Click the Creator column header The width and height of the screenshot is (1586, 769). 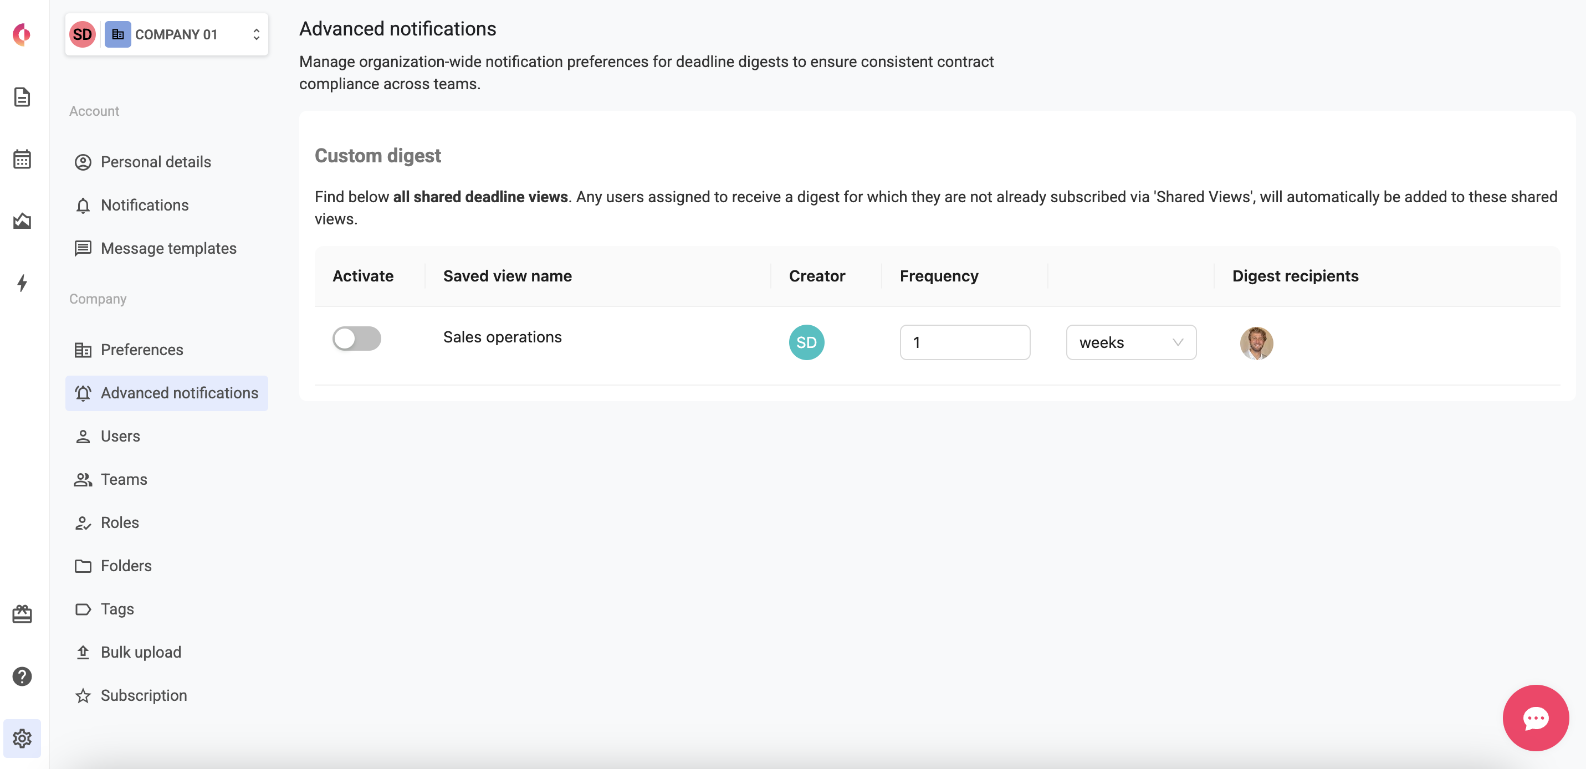coord(816,276)
